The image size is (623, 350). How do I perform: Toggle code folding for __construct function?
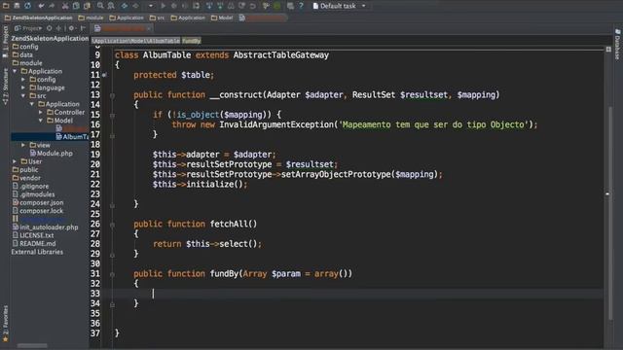(113, 95)
